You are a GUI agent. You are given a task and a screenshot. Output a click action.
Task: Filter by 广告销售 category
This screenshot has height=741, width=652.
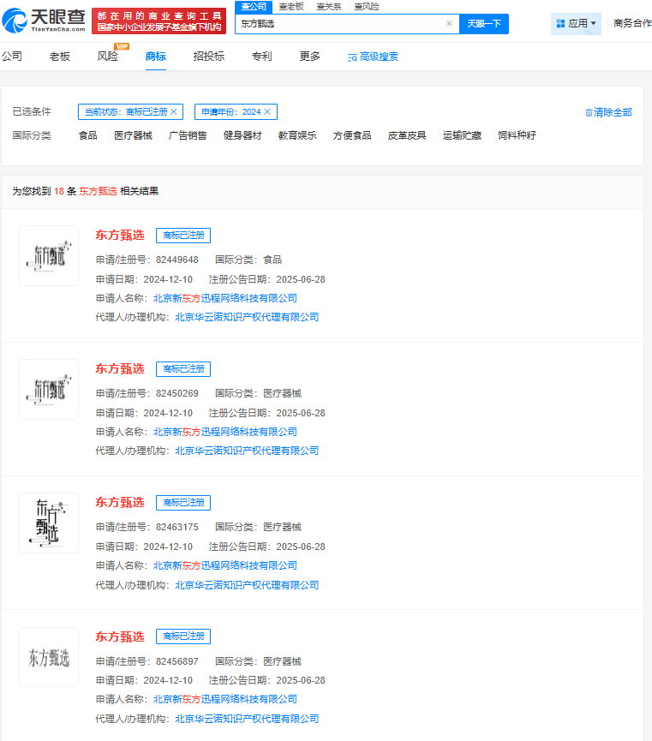(x=188, y=135)
